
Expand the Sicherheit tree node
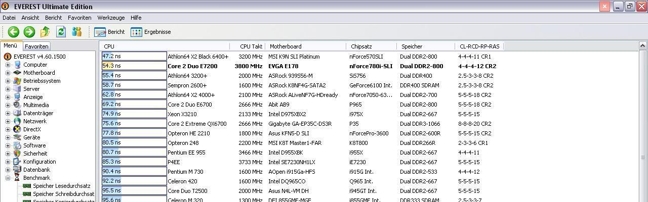point(8,154)
